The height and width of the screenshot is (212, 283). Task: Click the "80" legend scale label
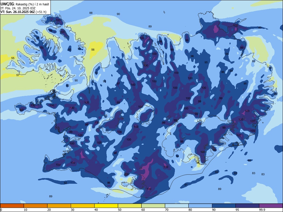(x=190, y=210)
